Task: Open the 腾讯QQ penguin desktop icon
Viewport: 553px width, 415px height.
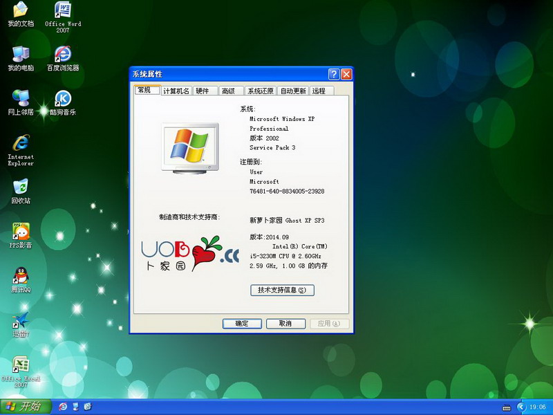Action: [x=21, y=280]
